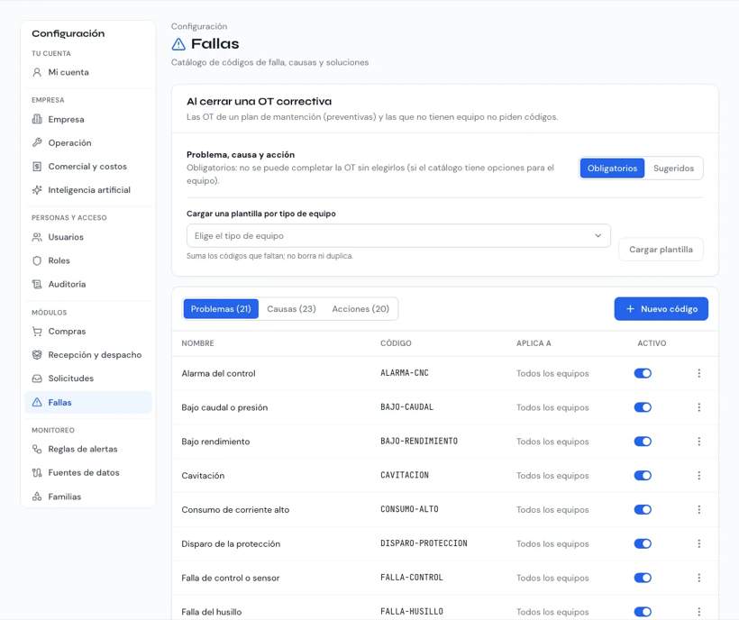Screen dimensions: 739x620
Task: Open the row menu for Alarma del control
Action: click(x=699, y=373)
